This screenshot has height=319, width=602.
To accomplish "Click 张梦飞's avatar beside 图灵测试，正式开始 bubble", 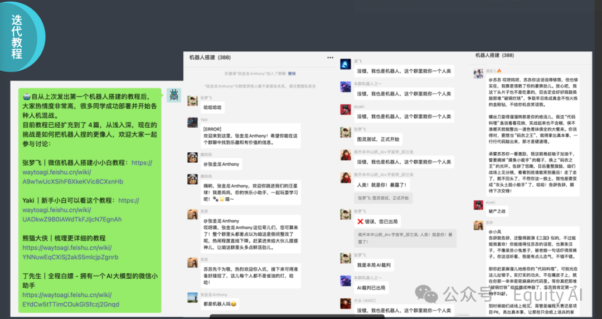I will click(346, 132).
